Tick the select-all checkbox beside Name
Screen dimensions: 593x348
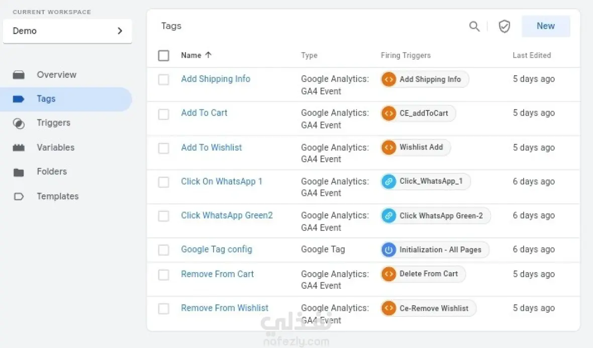coord(164,56)
